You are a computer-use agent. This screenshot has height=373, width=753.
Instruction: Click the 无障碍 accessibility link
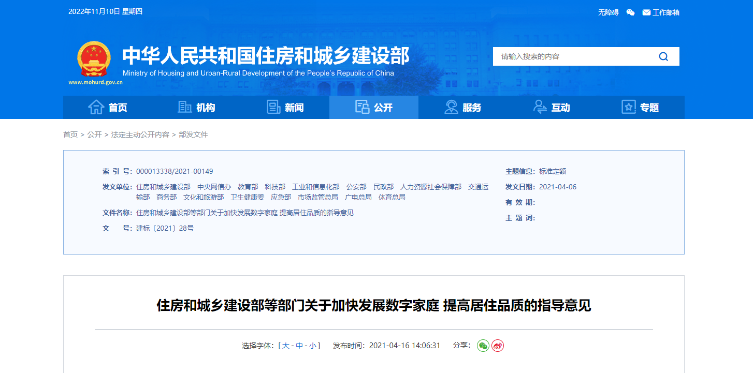pyautogui.click(x=609, y=12)
